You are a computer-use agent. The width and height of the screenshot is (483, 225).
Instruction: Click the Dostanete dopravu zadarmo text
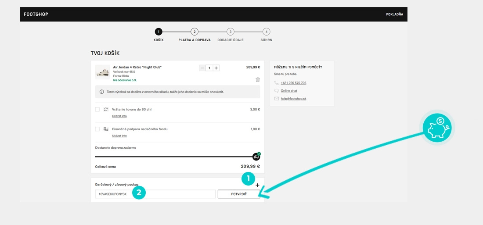[x=115, y=147]
